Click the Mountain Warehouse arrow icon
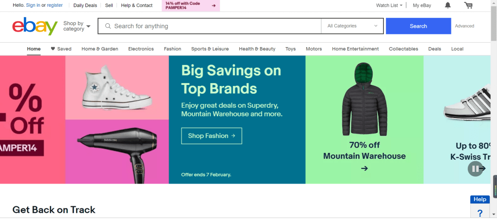Image resolution: width=497 pixels, height=219 pixels. (x=364, y=168)
